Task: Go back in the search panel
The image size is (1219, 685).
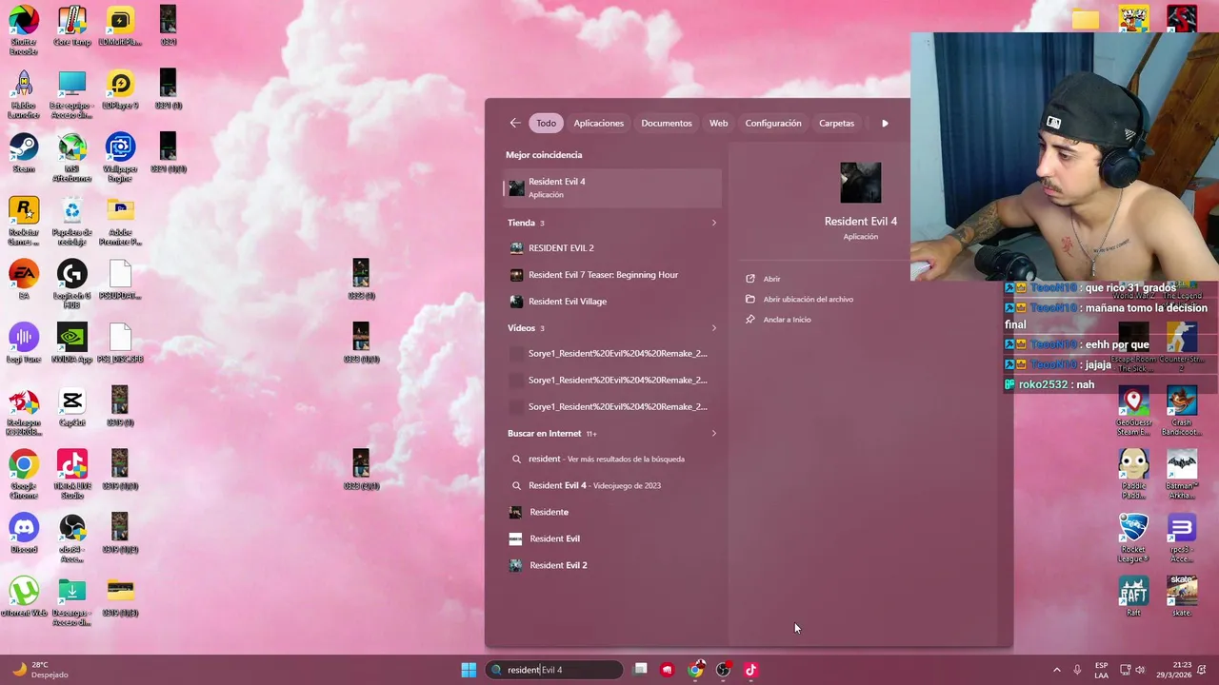Action: [x=515, y=123]
